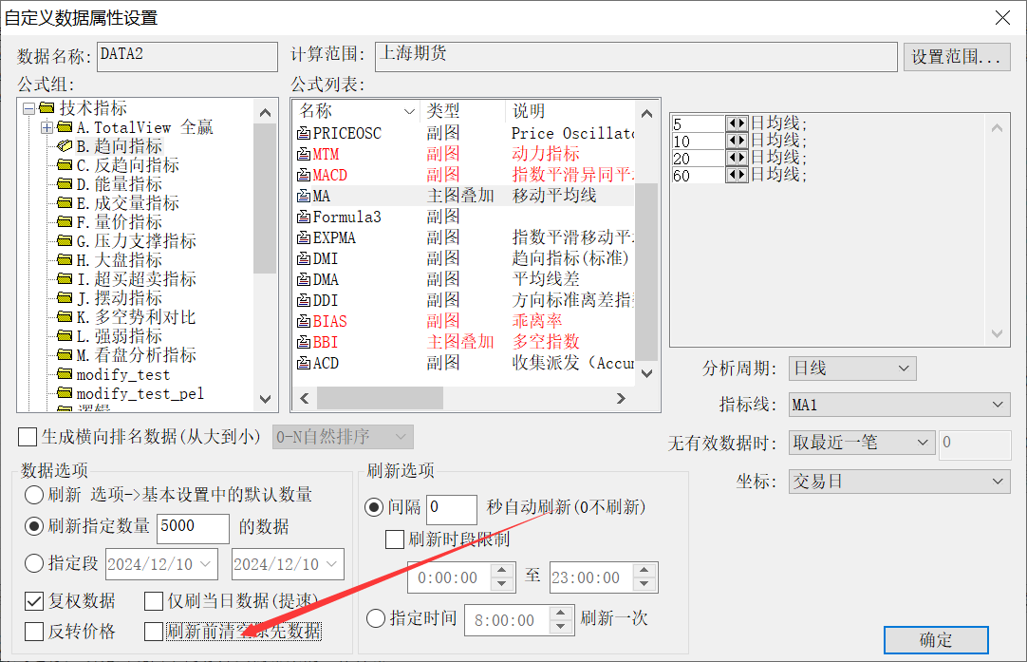Click the EXPMA formula icon
This screenshot has height=662, width=1027.
pyautogui.click(x=304, y=237)
